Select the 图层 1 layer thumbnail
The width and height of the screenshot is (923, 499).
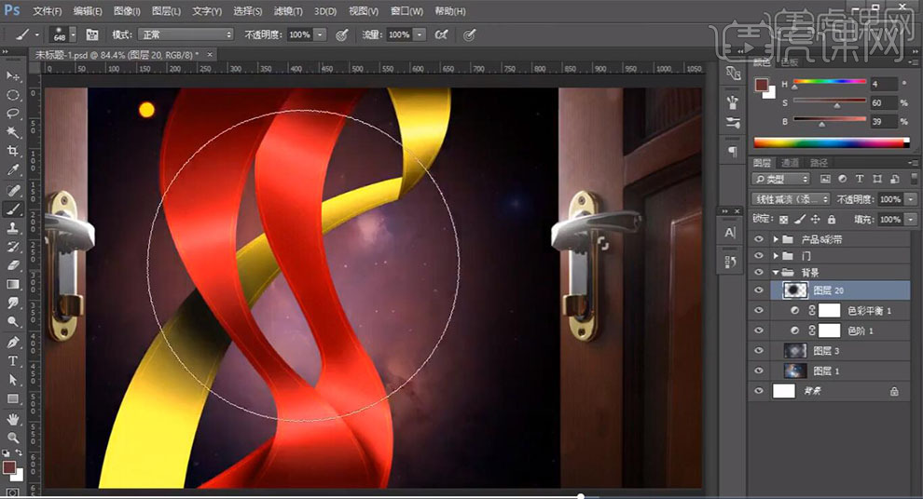(795, 371)
